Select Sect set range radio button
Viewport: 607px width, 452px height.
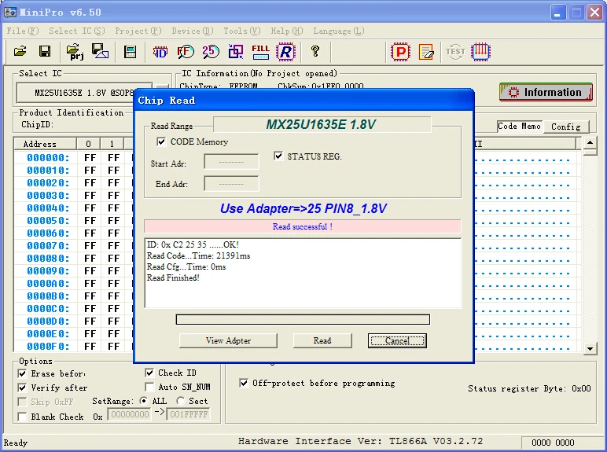pos(180,401)
